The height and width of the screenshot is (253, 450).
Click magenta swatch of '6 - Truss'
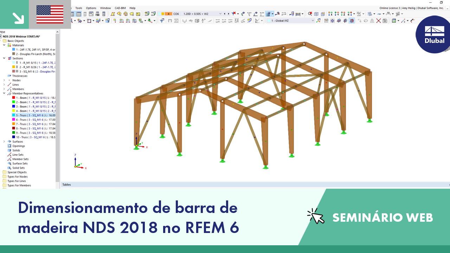(x=13, y=120)
